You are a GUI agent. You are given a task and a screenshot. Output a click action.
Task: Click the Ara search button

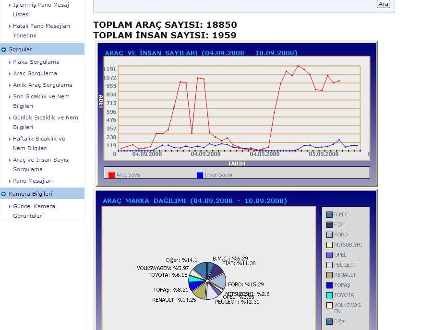383,4
